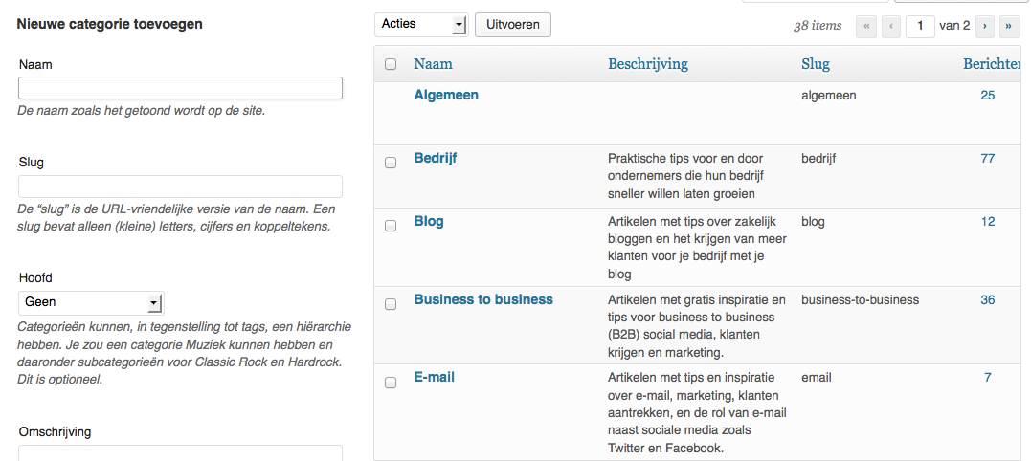Viewport: 1031px width, 461px height.
Task: Select the Bedrijf category checkbox
Action: click(391, 163)
